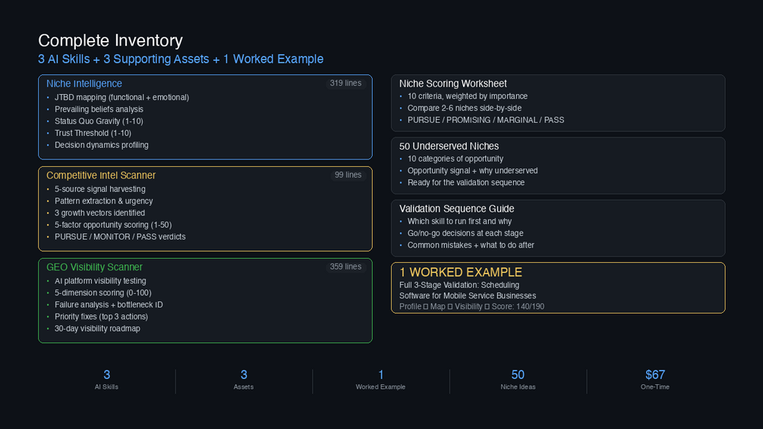Click the subtitle listing skills, assets, and example

point(181,59)
